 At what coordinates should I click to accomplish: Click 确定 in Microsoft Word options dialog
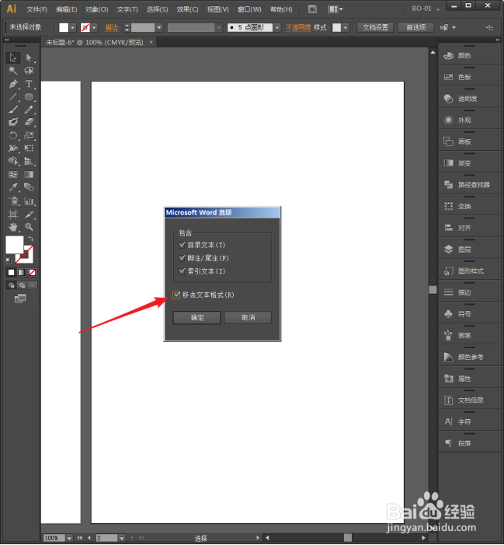(x=196, y=318)
